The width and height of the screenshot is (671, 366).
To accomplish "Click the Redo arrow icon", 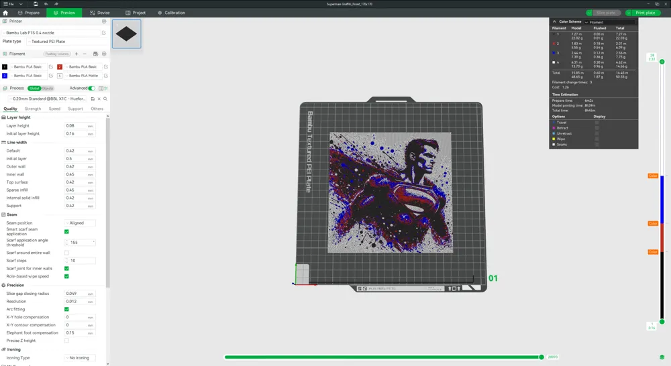I will coord(56,4).
